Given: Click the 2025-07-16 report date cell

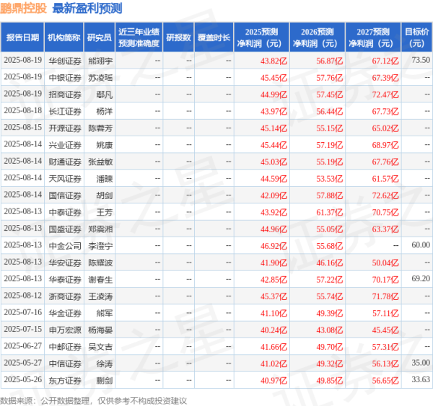Looking at the screenshot, I should (x=22, y=312).
